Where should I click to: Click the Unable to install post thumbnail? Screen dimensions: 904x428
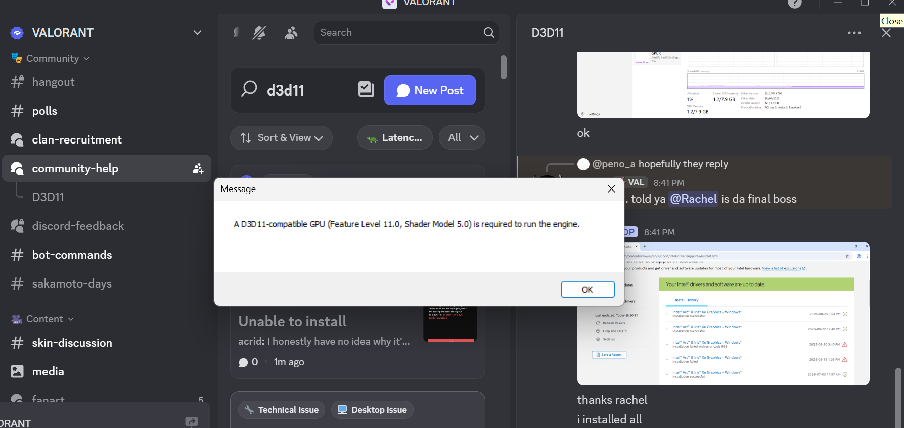450,323
